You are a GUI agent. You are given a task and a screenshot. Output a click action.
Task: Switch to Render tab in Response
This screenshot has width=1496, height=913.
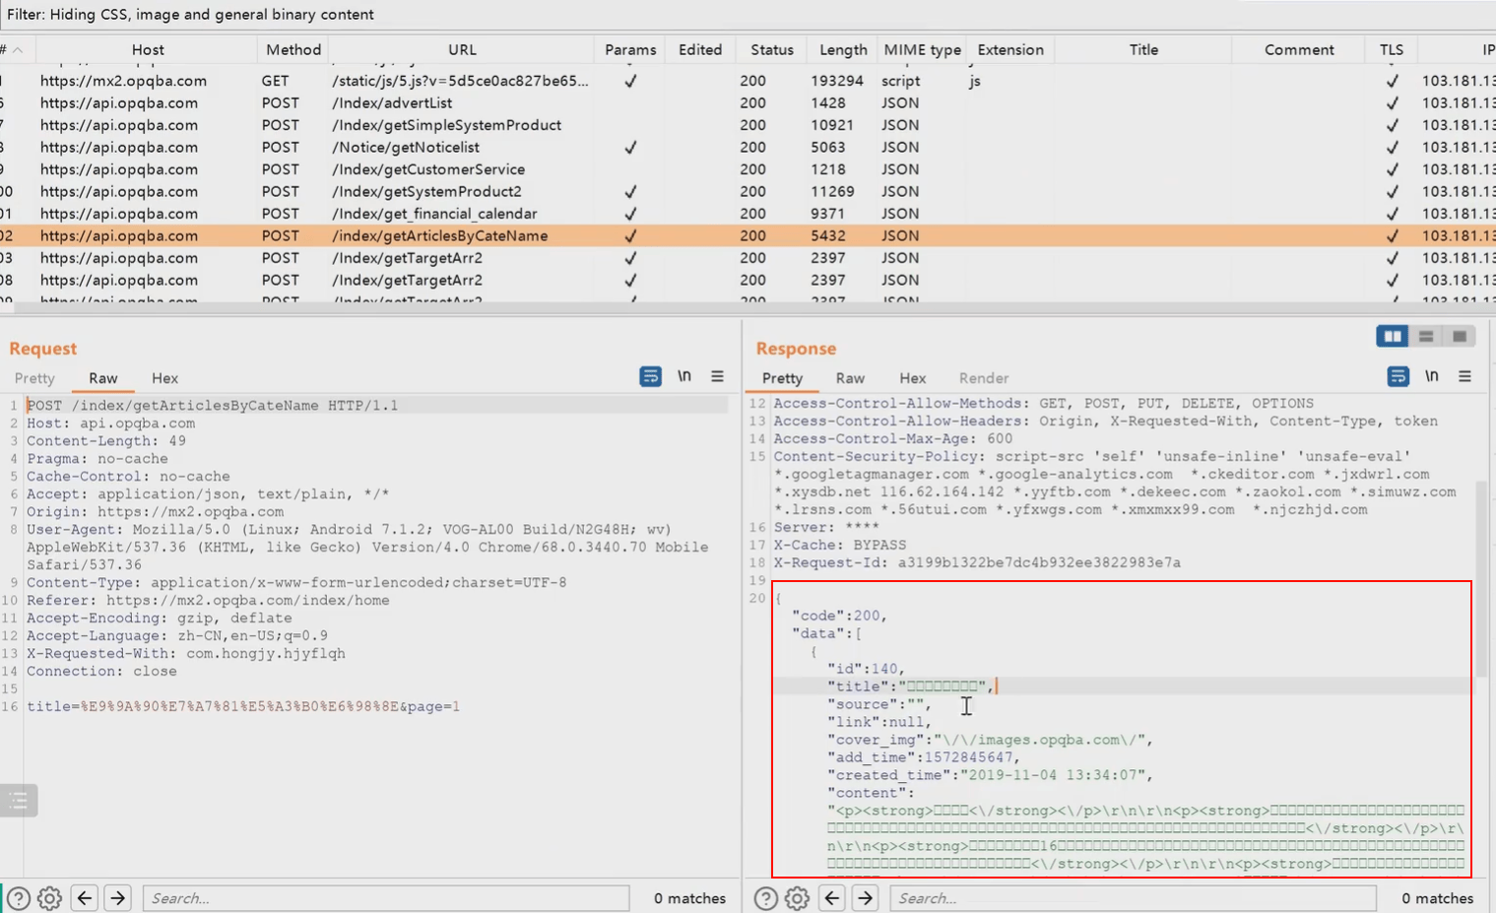[x=983, y=378]
